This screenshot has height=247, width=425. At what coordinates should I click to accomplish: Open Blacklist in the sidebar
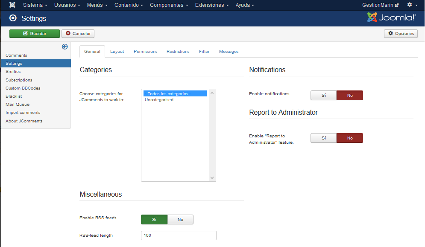[x=14, y=96]
